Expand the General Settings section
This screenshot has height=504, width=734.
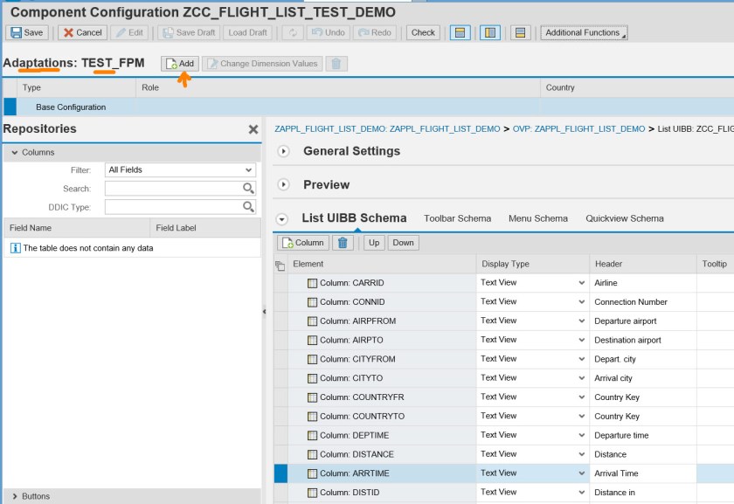[x=283, y=151]
